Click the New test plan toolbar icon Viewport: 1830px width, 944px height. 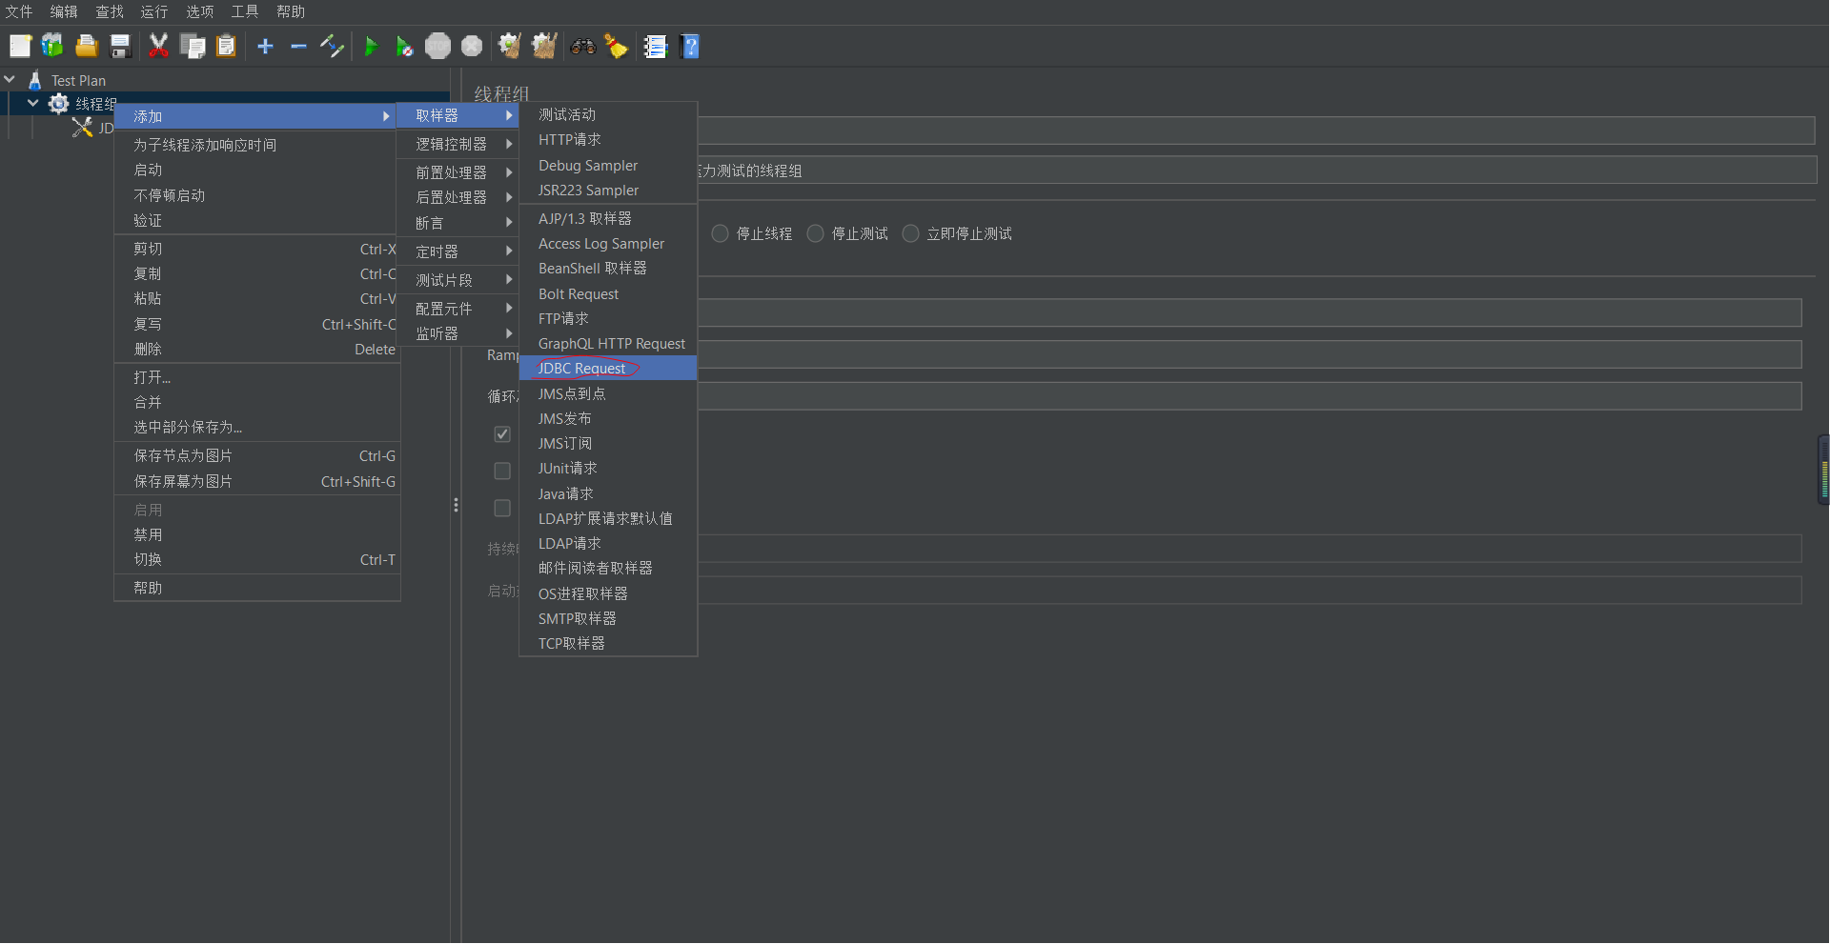(20, 46)
